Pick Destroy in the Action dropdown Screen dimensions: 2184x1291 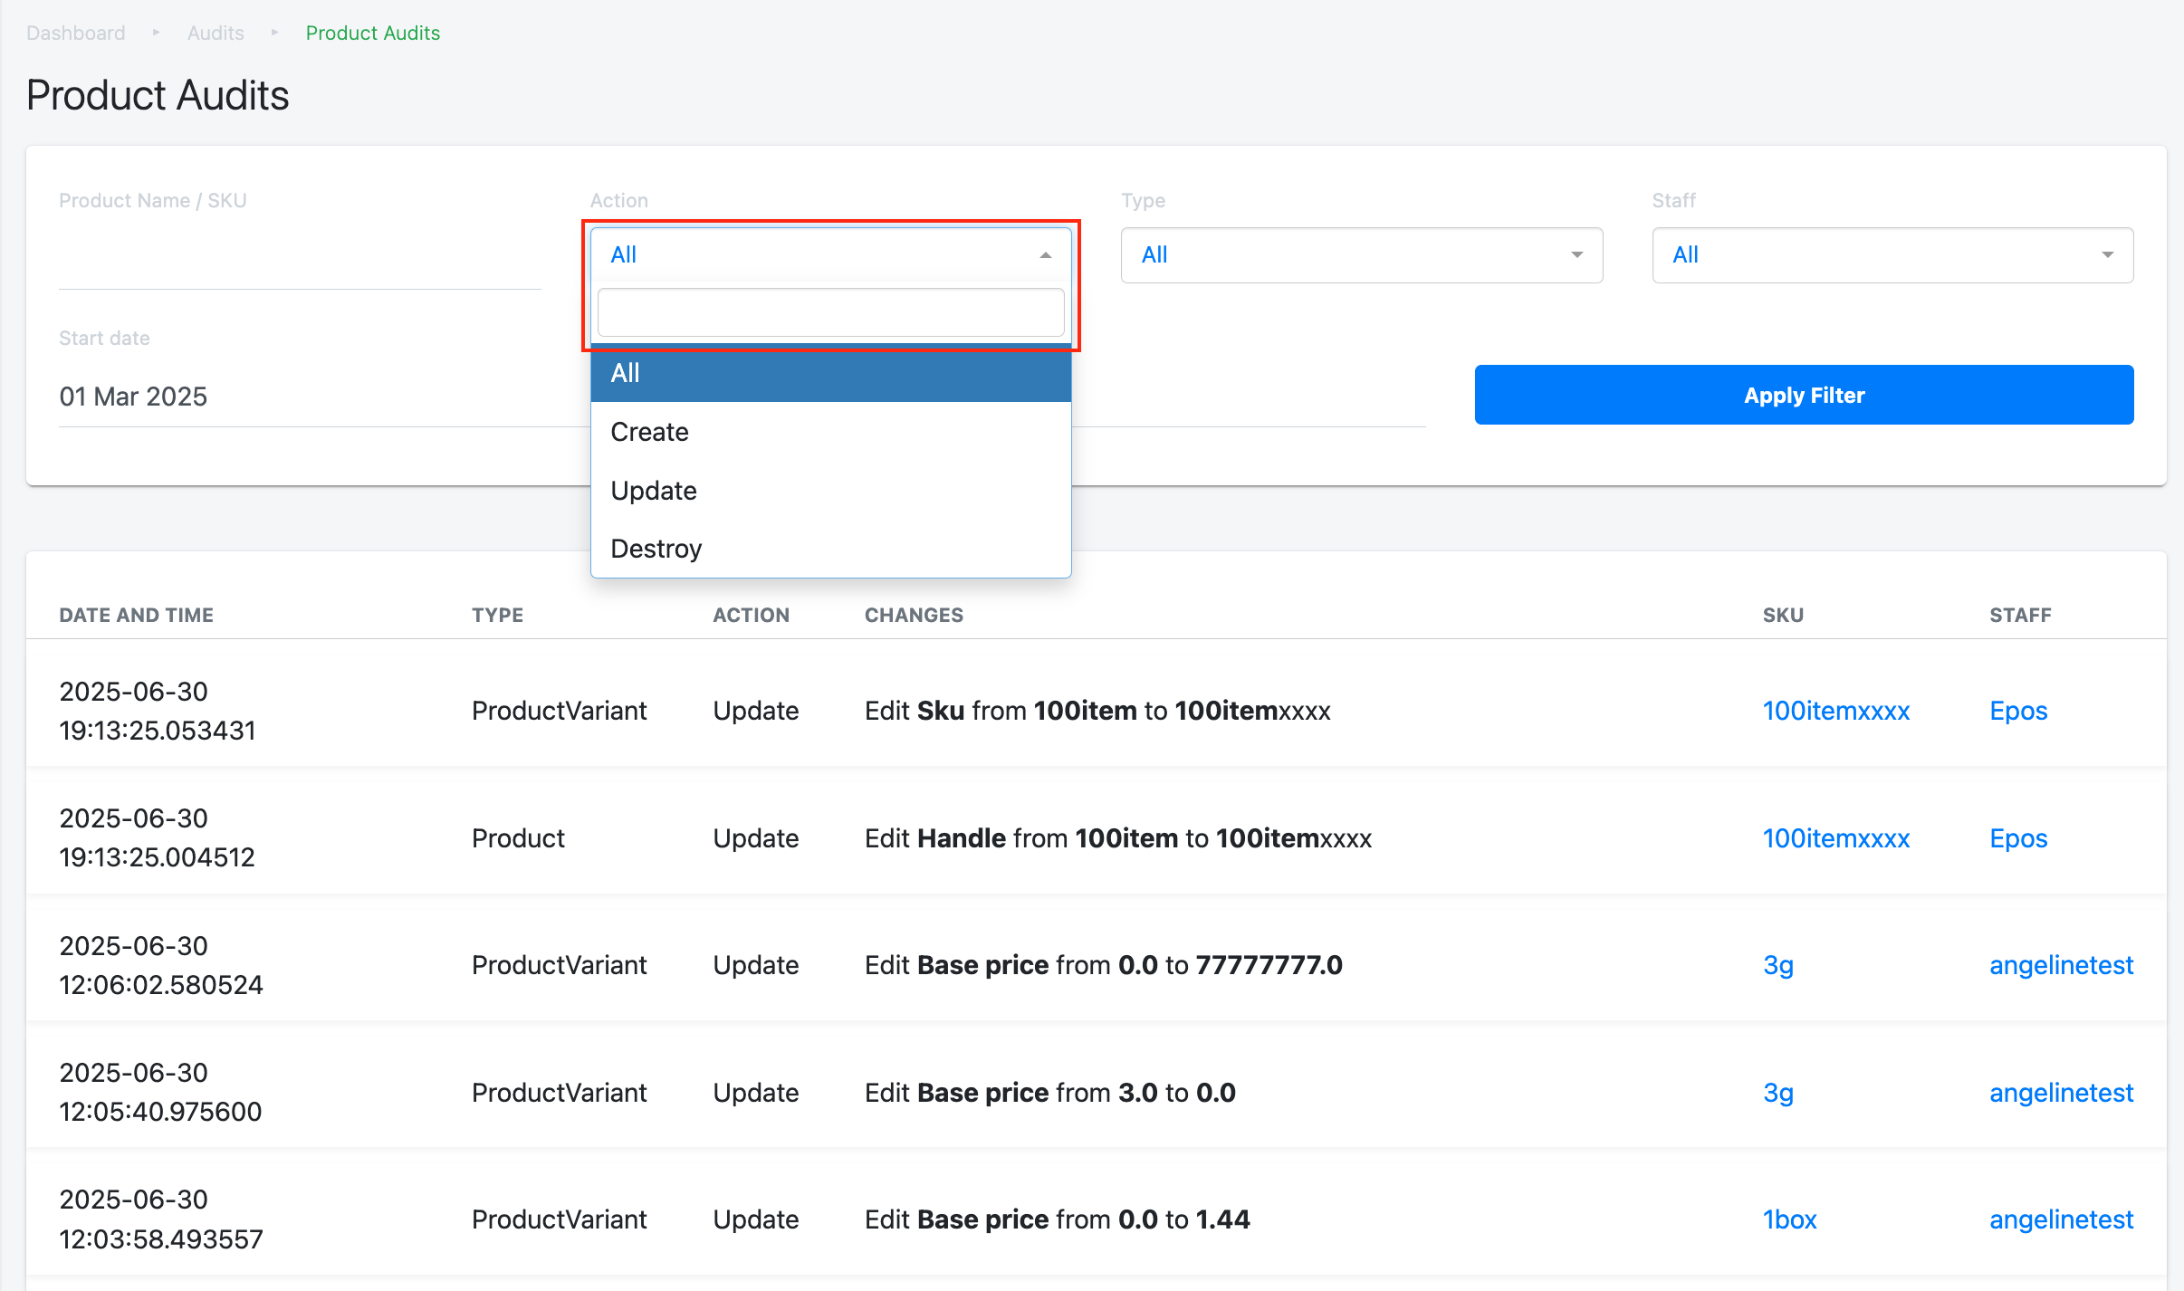[x=656, y=549]
